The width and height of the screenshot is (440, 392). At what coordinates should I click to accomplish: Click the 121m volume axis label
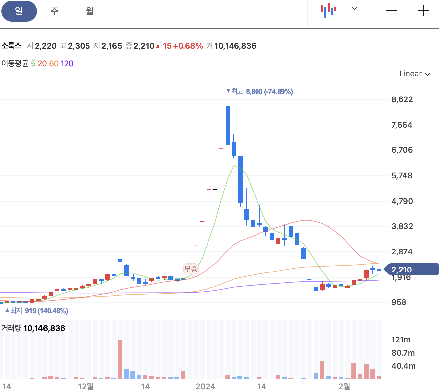click(401, 340)
